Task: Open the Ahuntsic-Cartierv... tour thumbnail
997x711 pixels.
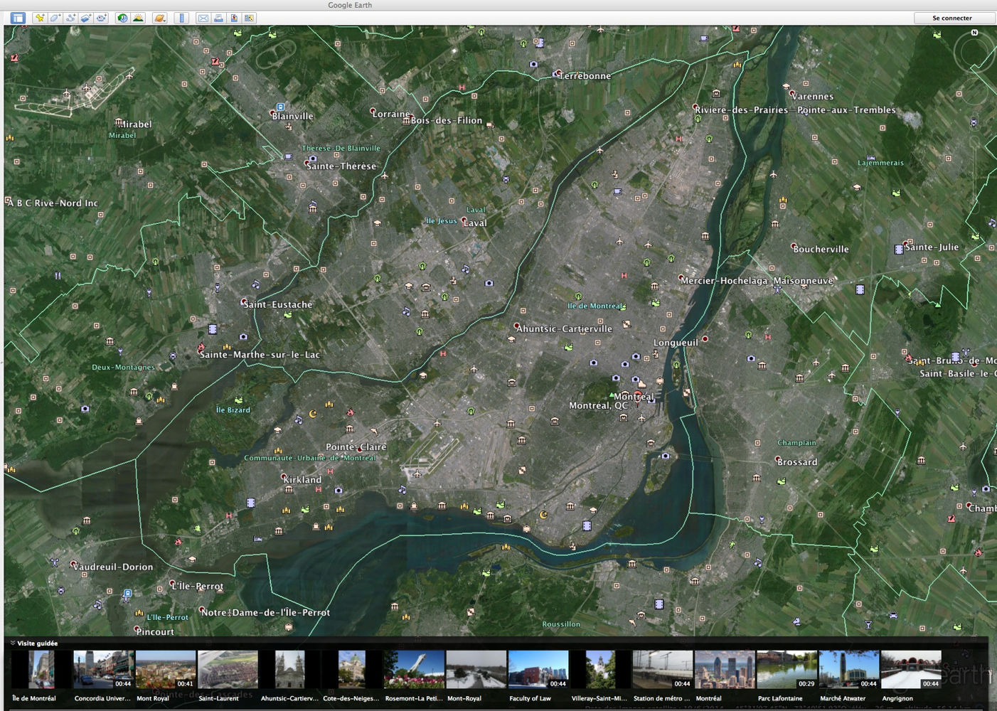Action: pyautogui.click(x=289, y=670)
